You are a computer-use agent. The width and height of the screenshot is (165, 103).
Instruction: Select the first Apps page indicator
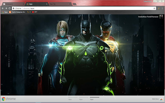coord(73,98)
